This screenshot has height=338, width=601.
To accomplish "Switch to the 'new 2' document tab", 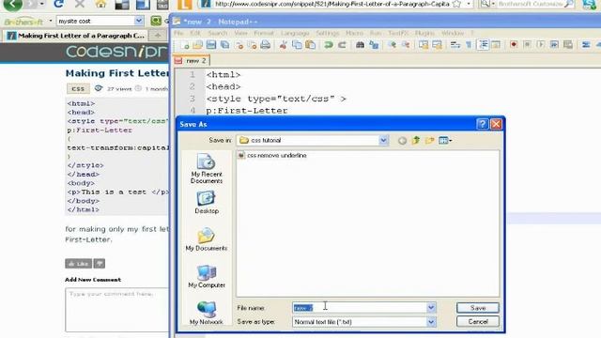I will (x=192, y=60).
